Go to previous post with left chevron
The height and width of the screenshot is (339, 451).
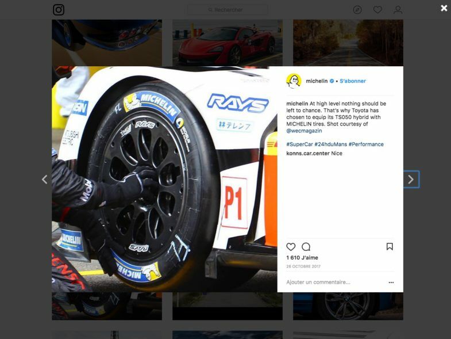45,180
